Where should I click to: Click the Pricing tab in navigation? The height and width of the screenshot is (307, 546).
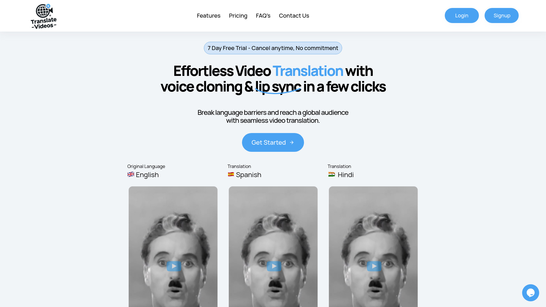238,16
